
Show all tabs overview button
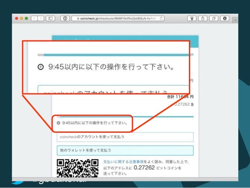(x=214, y=18)
